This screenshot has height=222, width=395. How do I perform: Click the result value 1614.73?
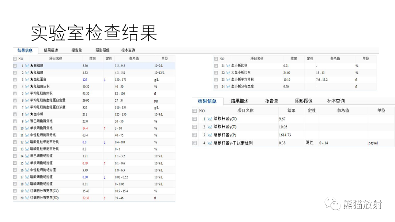coord(285,135)
